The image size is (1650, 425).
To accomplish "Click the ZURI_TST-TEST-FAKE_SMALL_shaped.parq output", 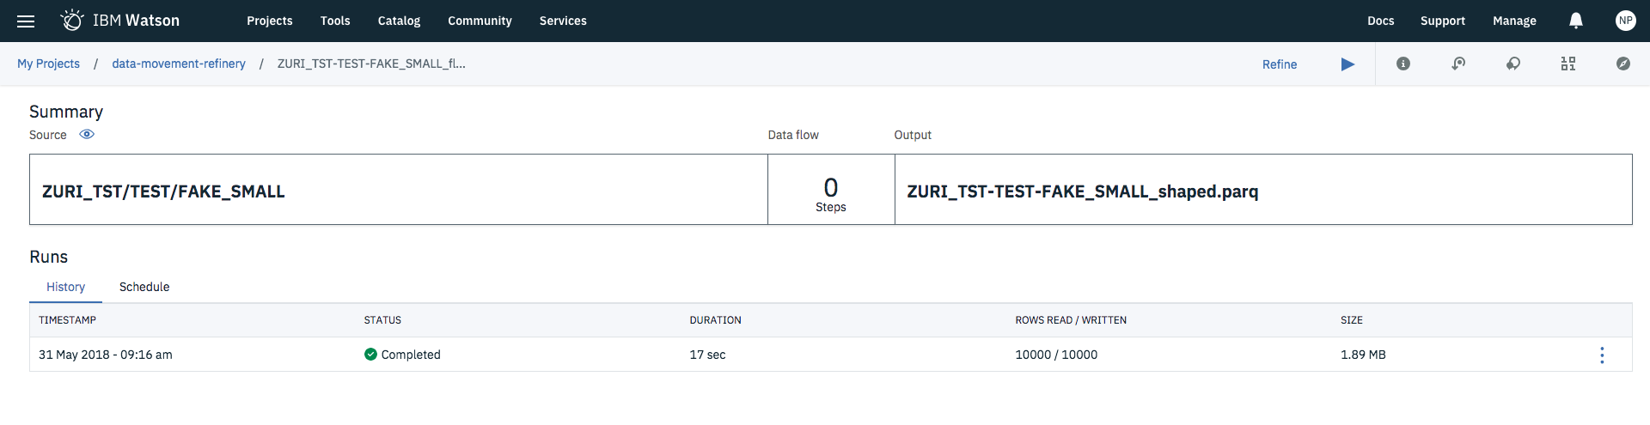I will click(x=1082, y=191).
